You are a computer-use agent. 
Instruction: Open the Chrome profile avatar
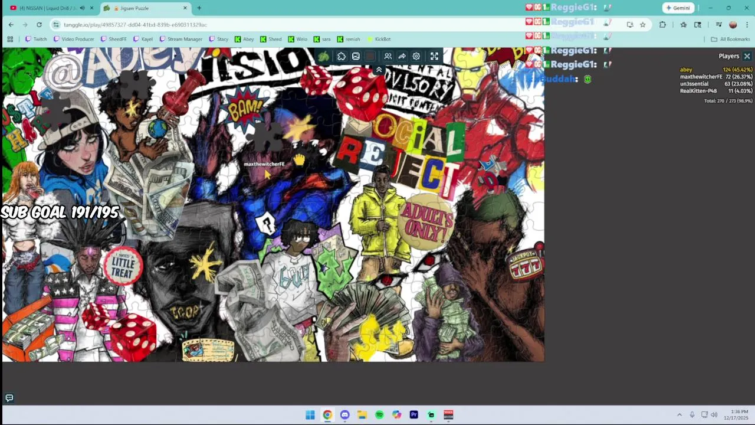pos(733,25)
